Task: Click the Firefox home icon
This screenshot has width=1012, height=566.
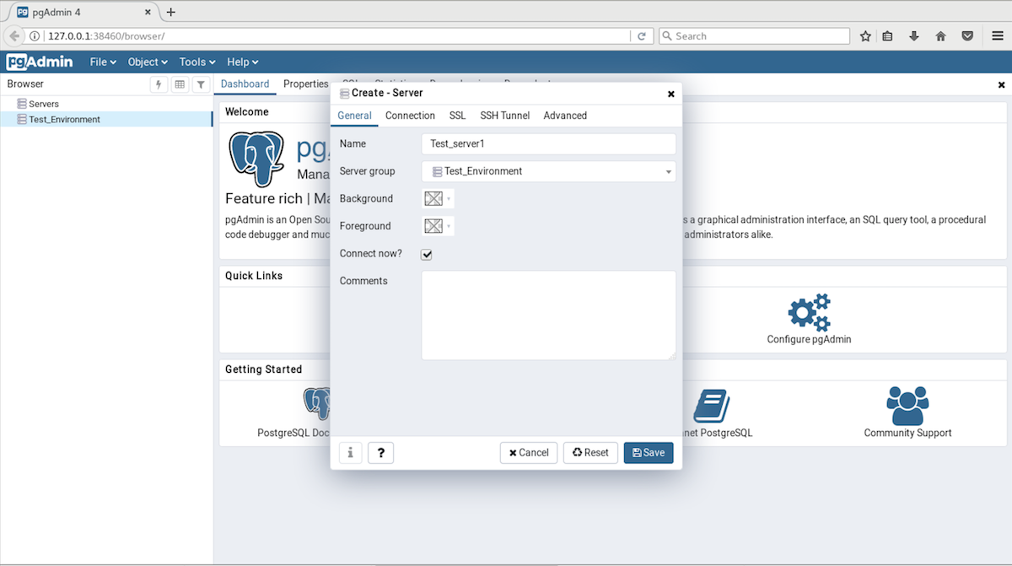Action: 940,36
